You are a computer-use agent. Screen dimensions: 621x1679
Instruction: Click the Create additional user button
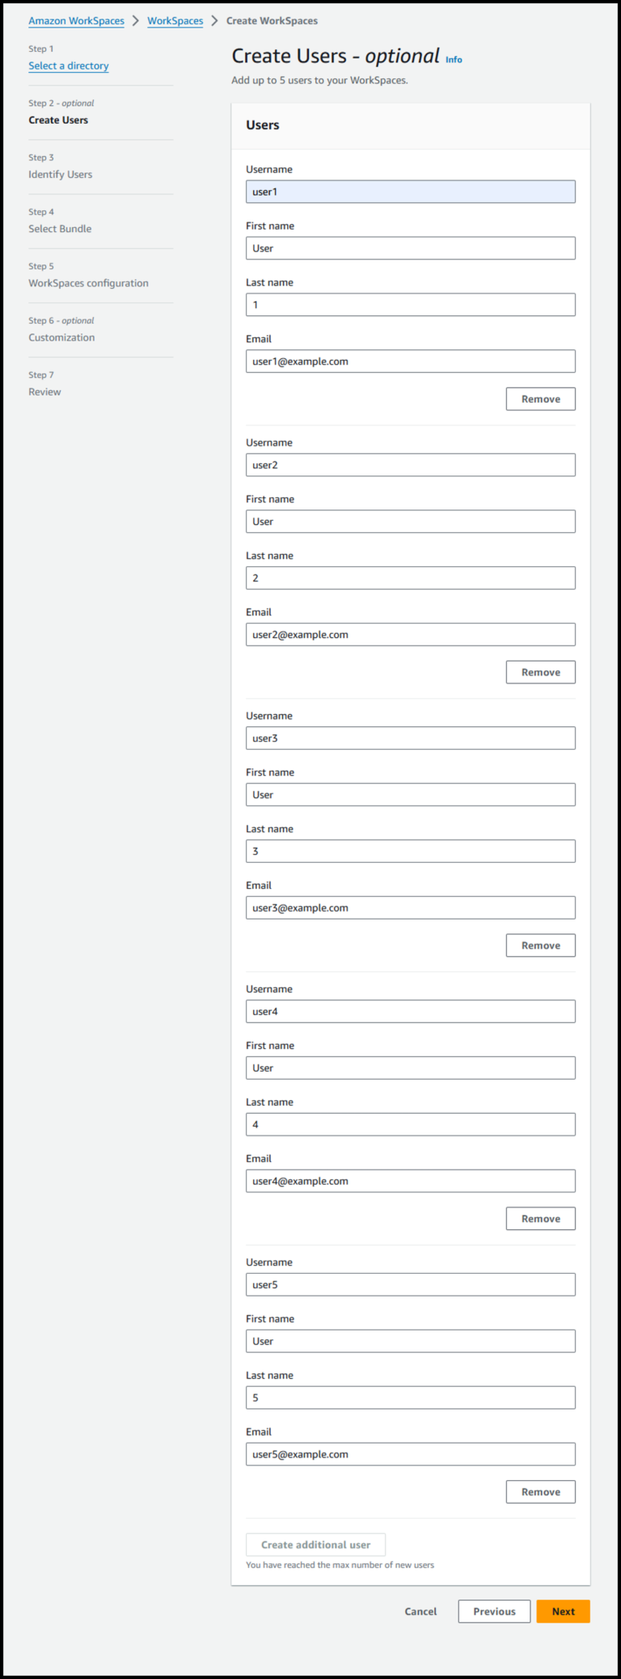click(x=315, y=1544)
